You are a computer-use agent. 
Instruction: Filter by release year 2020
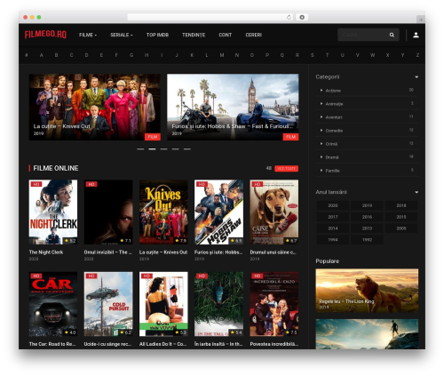tap(333, 205)
